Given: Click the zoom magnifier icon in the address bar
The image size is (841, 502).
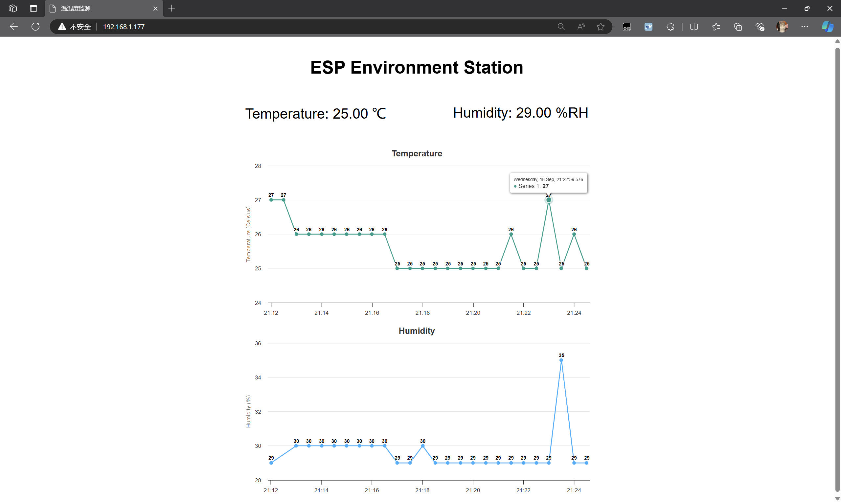Looking at the screenshot, I should pos(561,26).
